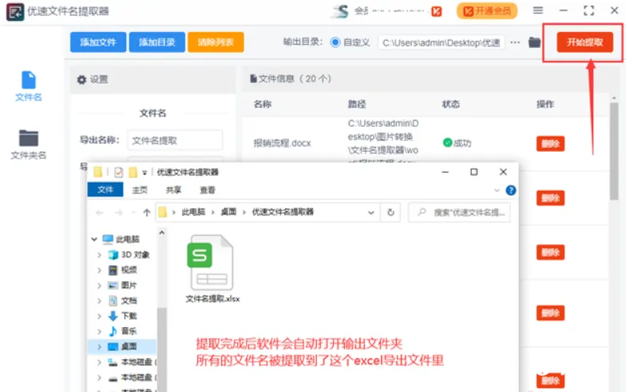The width and height of the screenshot is (626, 392).
Task: Click the file list vertical scrollbar
Action: click(x=613, y=152)
